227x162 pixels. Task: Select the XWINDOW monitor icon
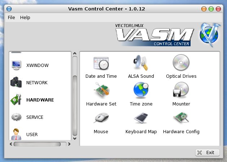point(16,65)
